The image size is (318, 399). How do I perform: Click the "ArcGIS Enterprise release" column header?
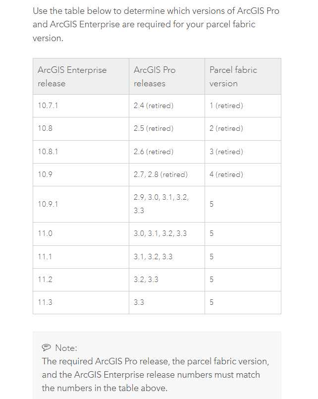[72, 77]
